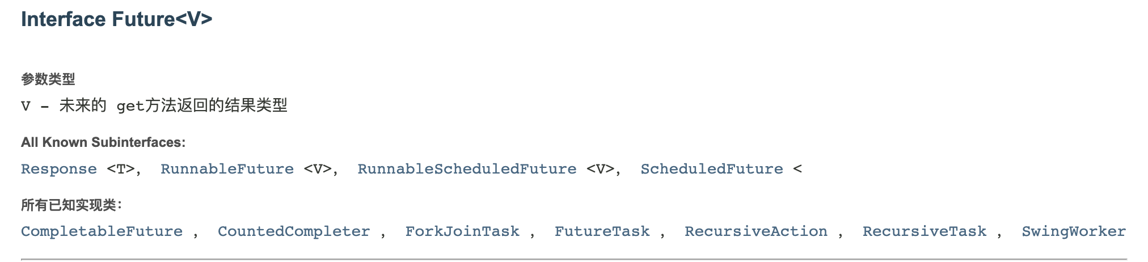Click the <T> type parameter after Response
The image size is (1148, 262).
pyautogui.click(x=121, y=169)
